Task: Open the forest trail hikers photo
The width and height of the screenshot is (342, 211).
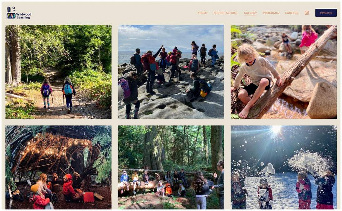Action: click(58, 72)
